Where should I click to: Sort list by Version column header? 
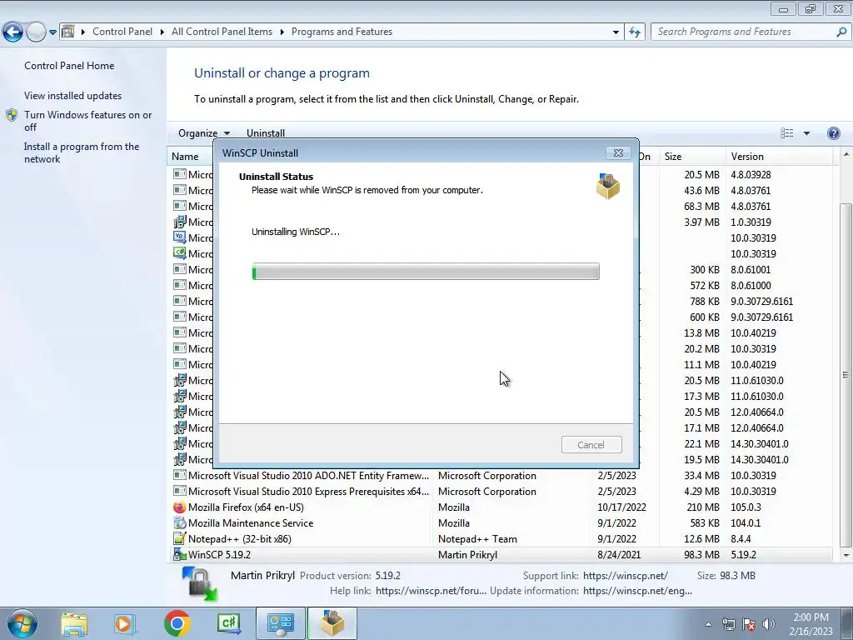click(779, 157)
